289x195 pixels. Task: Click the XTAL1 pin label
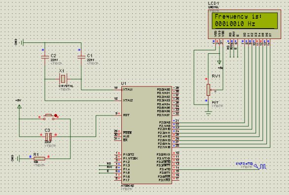click(x=128, y=90)
